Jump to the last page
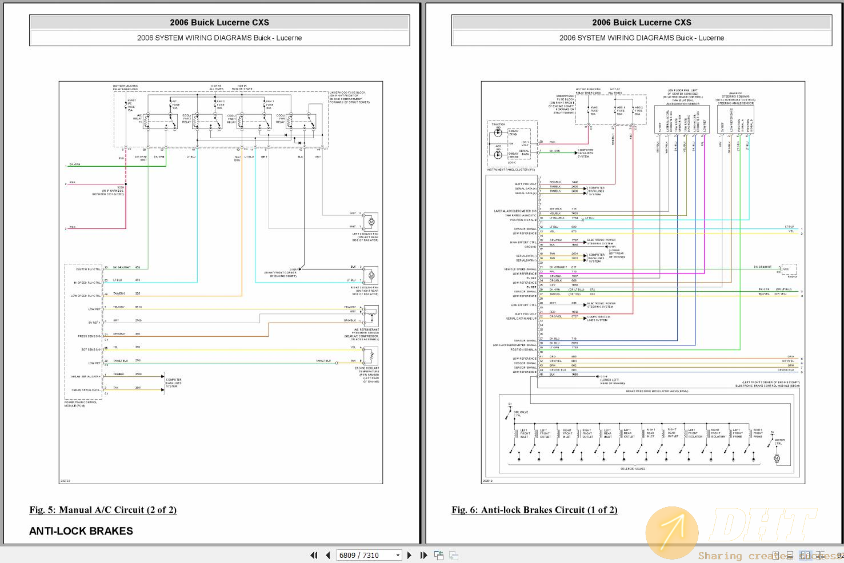Image resolution: width=844 pixels, height=563 pixels. coord(423,555)
